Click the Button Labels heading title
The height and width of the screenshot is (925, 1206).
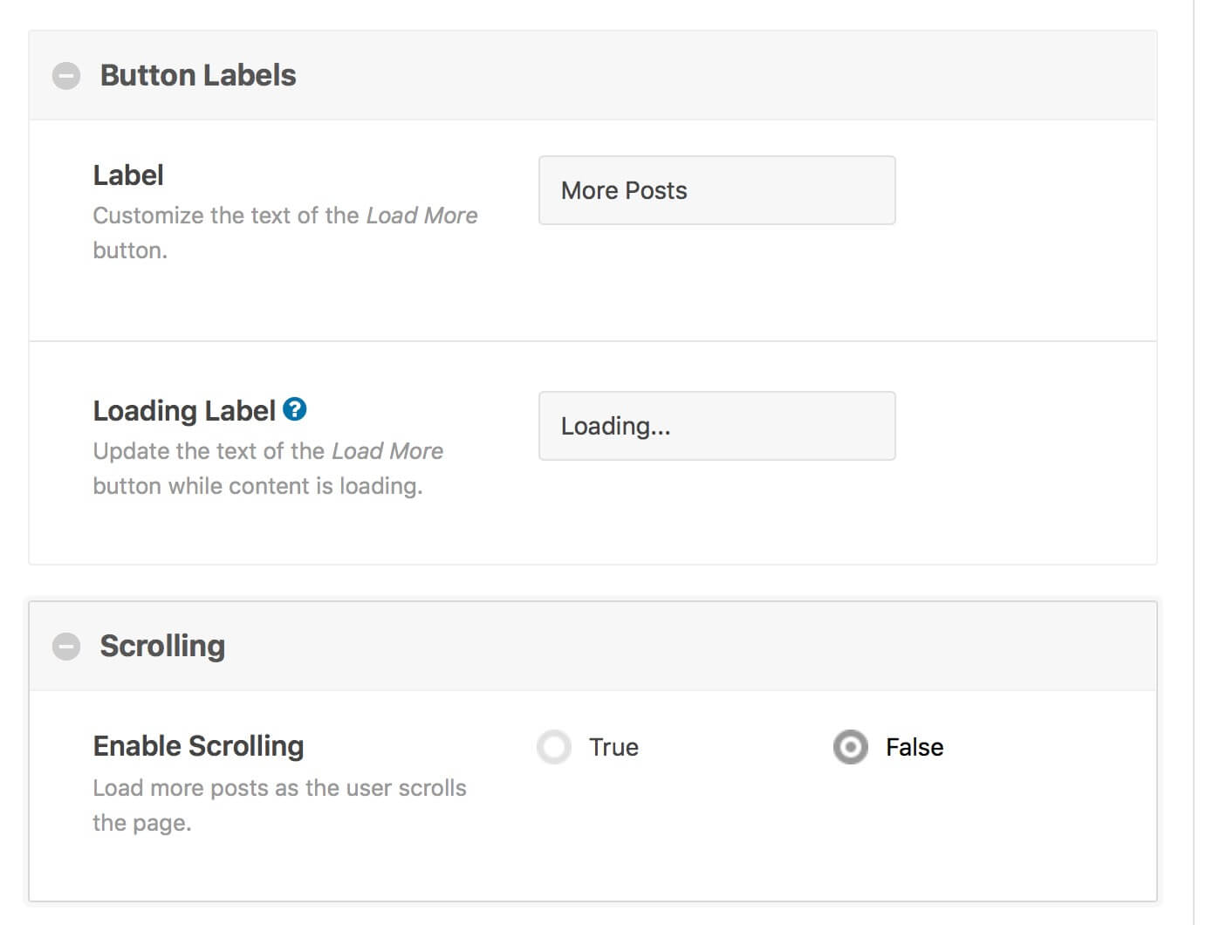198,75
